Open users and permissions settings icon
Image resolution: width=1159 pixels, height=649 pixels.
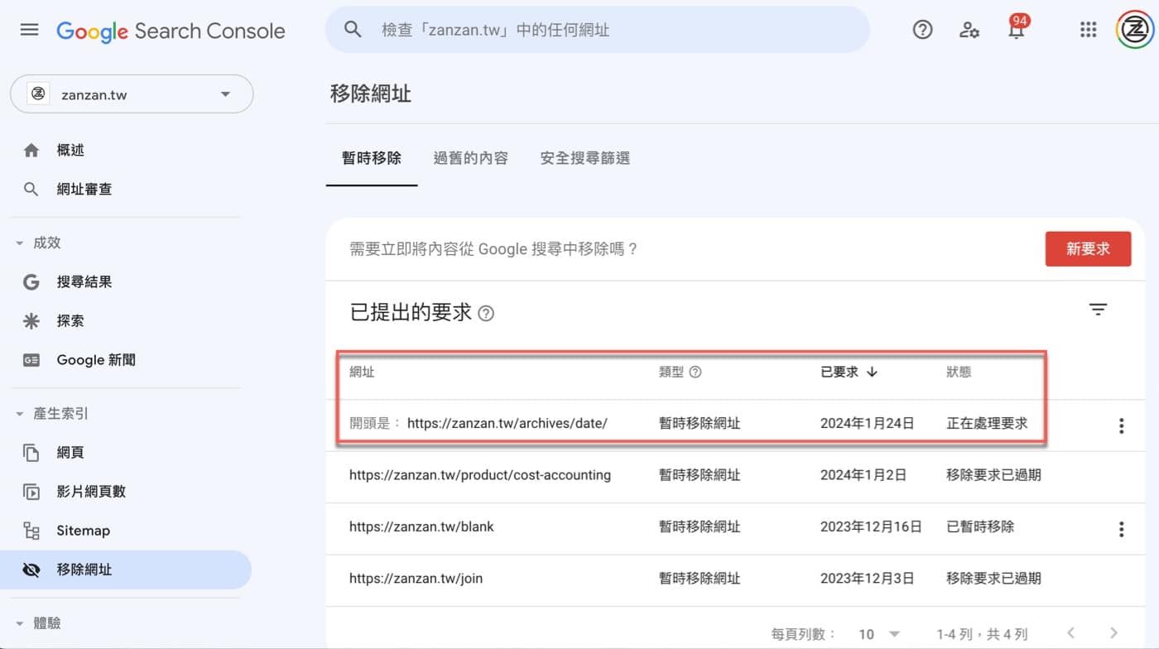click(x=969, y=30)
